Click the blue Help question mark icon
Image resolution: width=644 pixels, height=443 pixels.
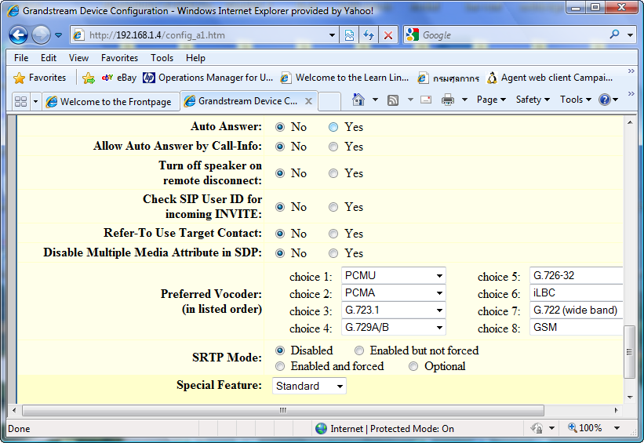pos(605,100)
